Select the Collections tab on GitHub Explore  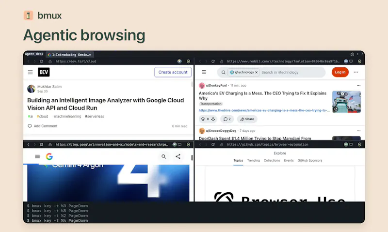[272, 161]
